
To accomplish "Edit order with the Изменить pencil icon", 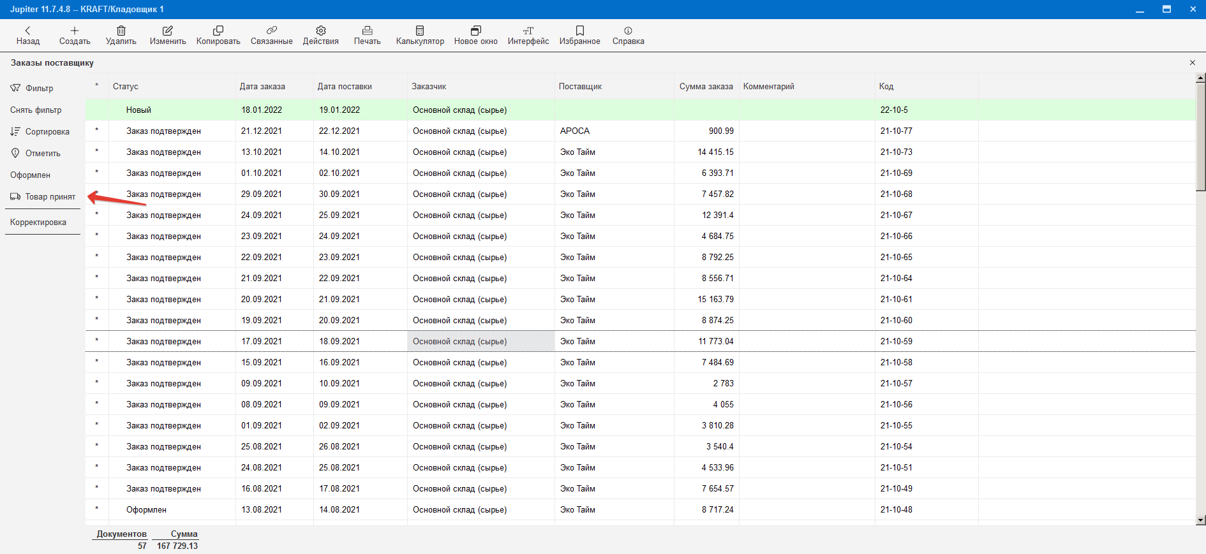I will pos(168,31).
